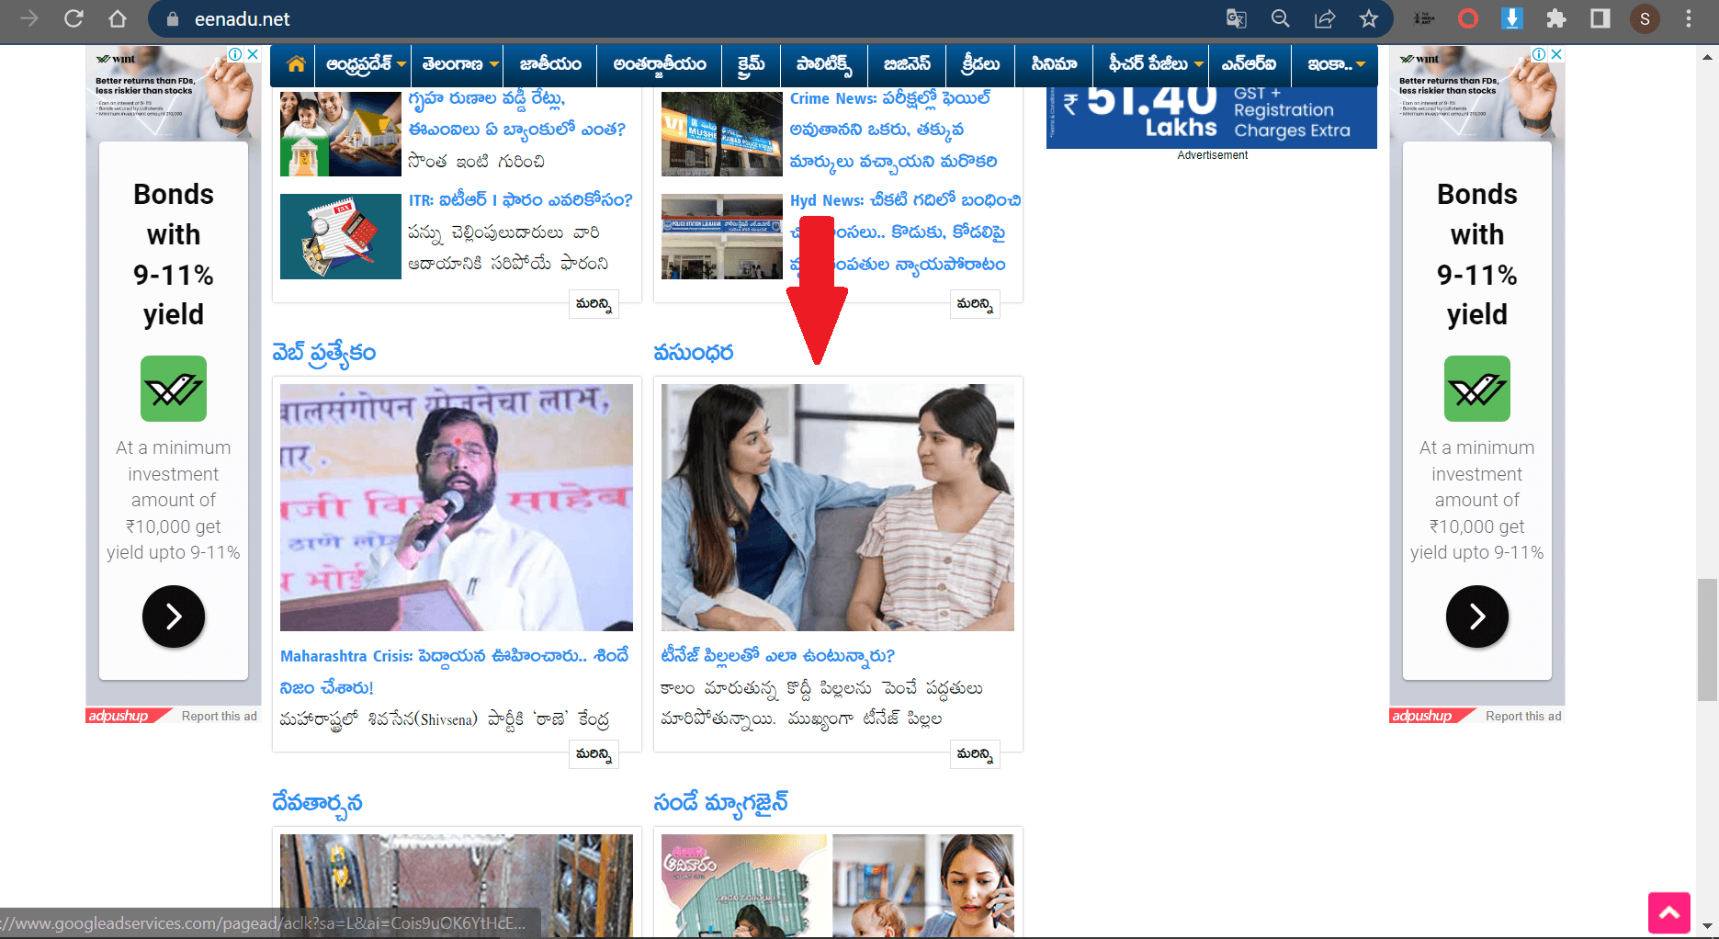Click the black arrow button in right ad

point(1477,617)
